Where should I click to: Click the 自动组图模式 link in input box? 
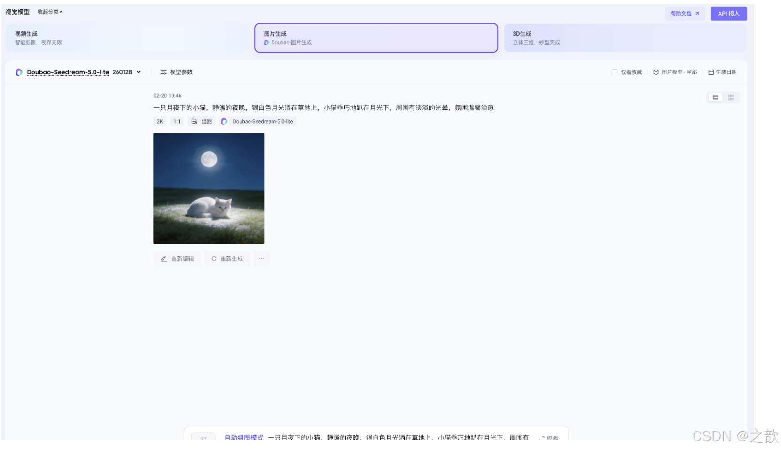[244, 437]
